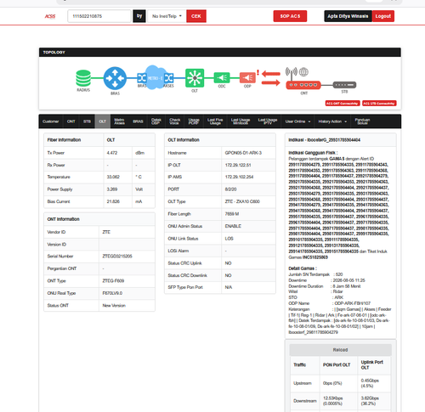Click the PORT value 8/2/20
Image resolution: width=425 pixels, height=412 pixels.
coord(230,189)
